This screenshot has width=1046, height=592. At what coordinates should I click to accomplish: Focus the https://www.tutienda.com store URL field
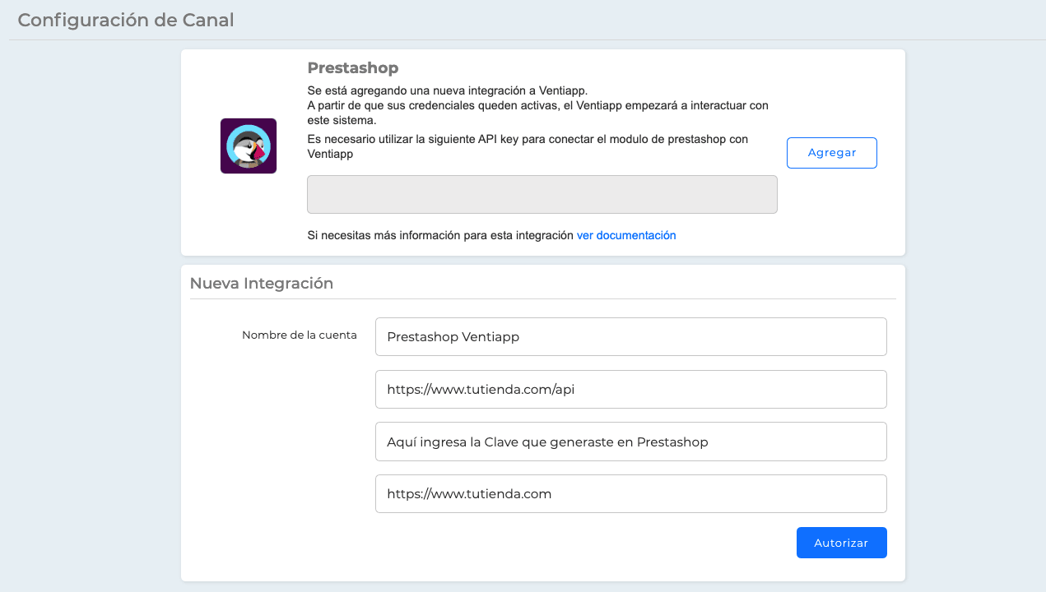point(631,493)
